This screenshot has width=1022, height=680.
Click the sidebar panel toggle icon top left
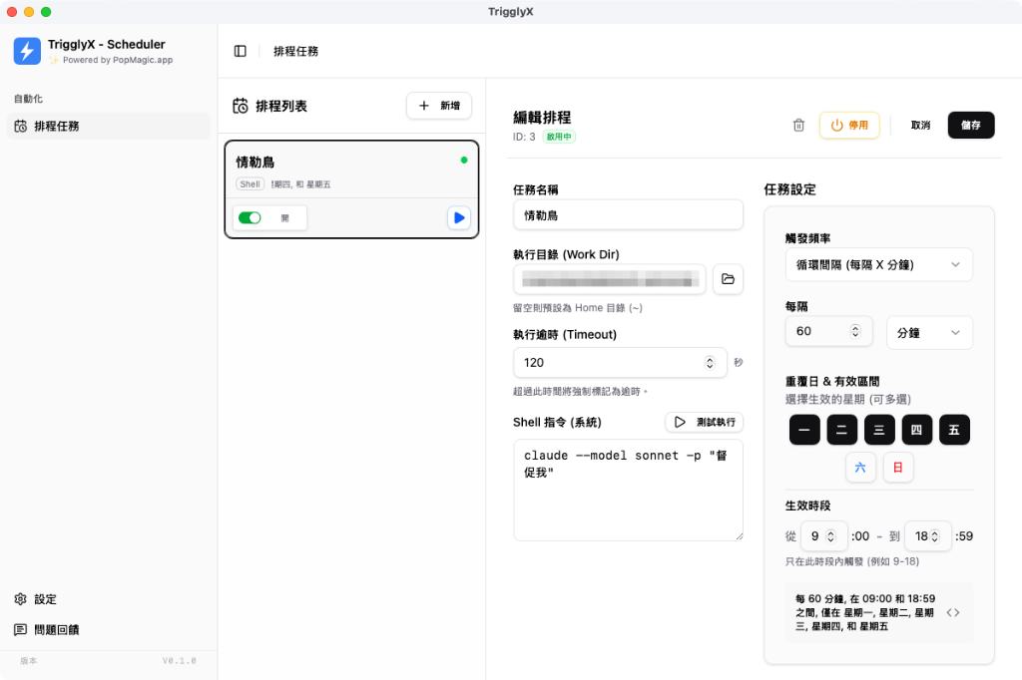point(240,51)
